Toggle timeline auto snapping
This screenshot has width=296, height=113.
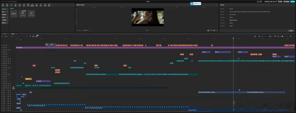pyautogui.click(x=262, y=36)
